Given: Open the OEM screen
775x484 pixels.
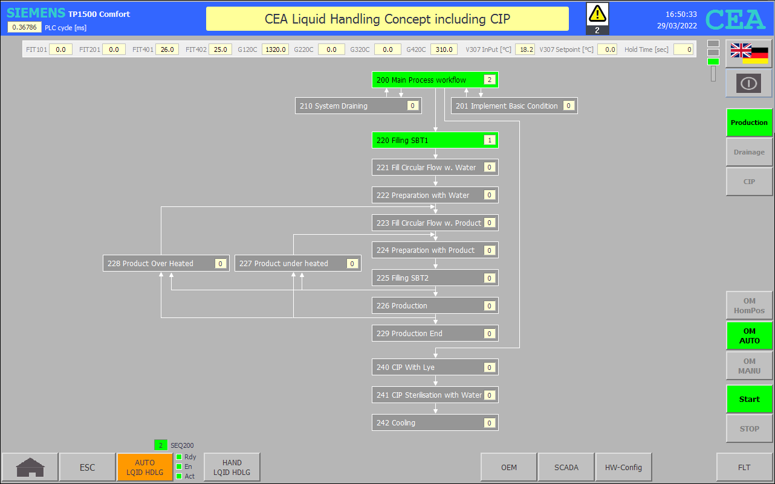Looking at the screenshot, I should [509, 467].
